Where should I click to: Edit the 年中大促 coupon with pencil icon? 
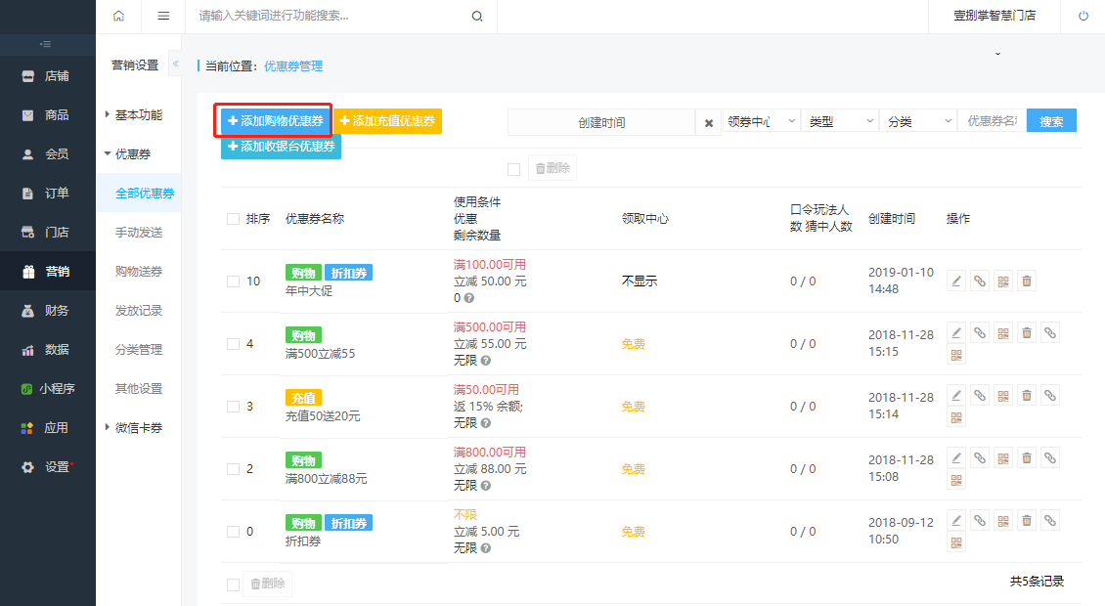[956, 281]
